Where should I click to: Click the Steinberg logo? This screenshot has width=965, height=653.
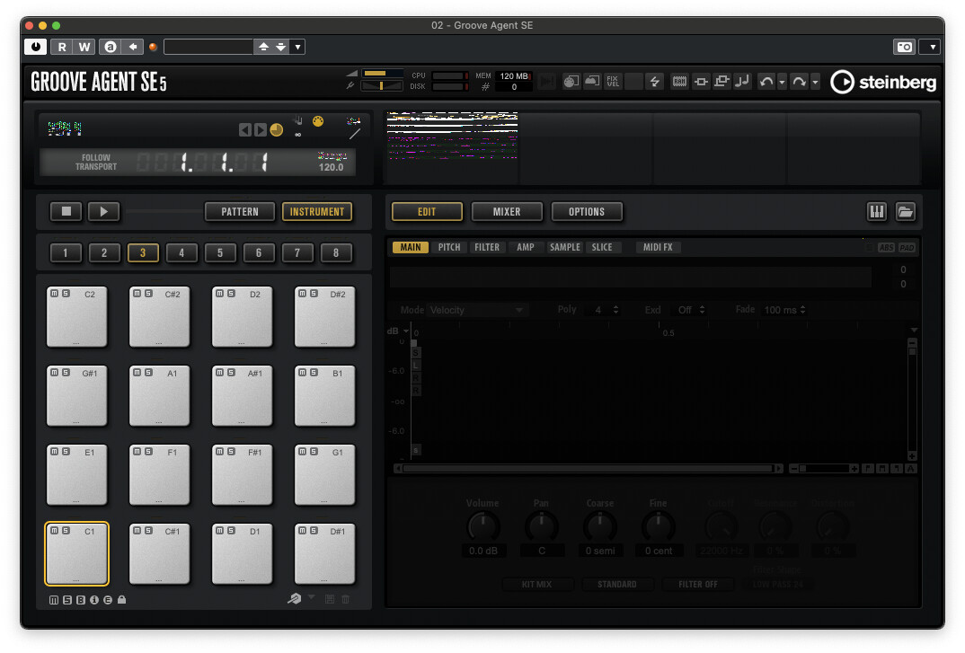(883, 82)
